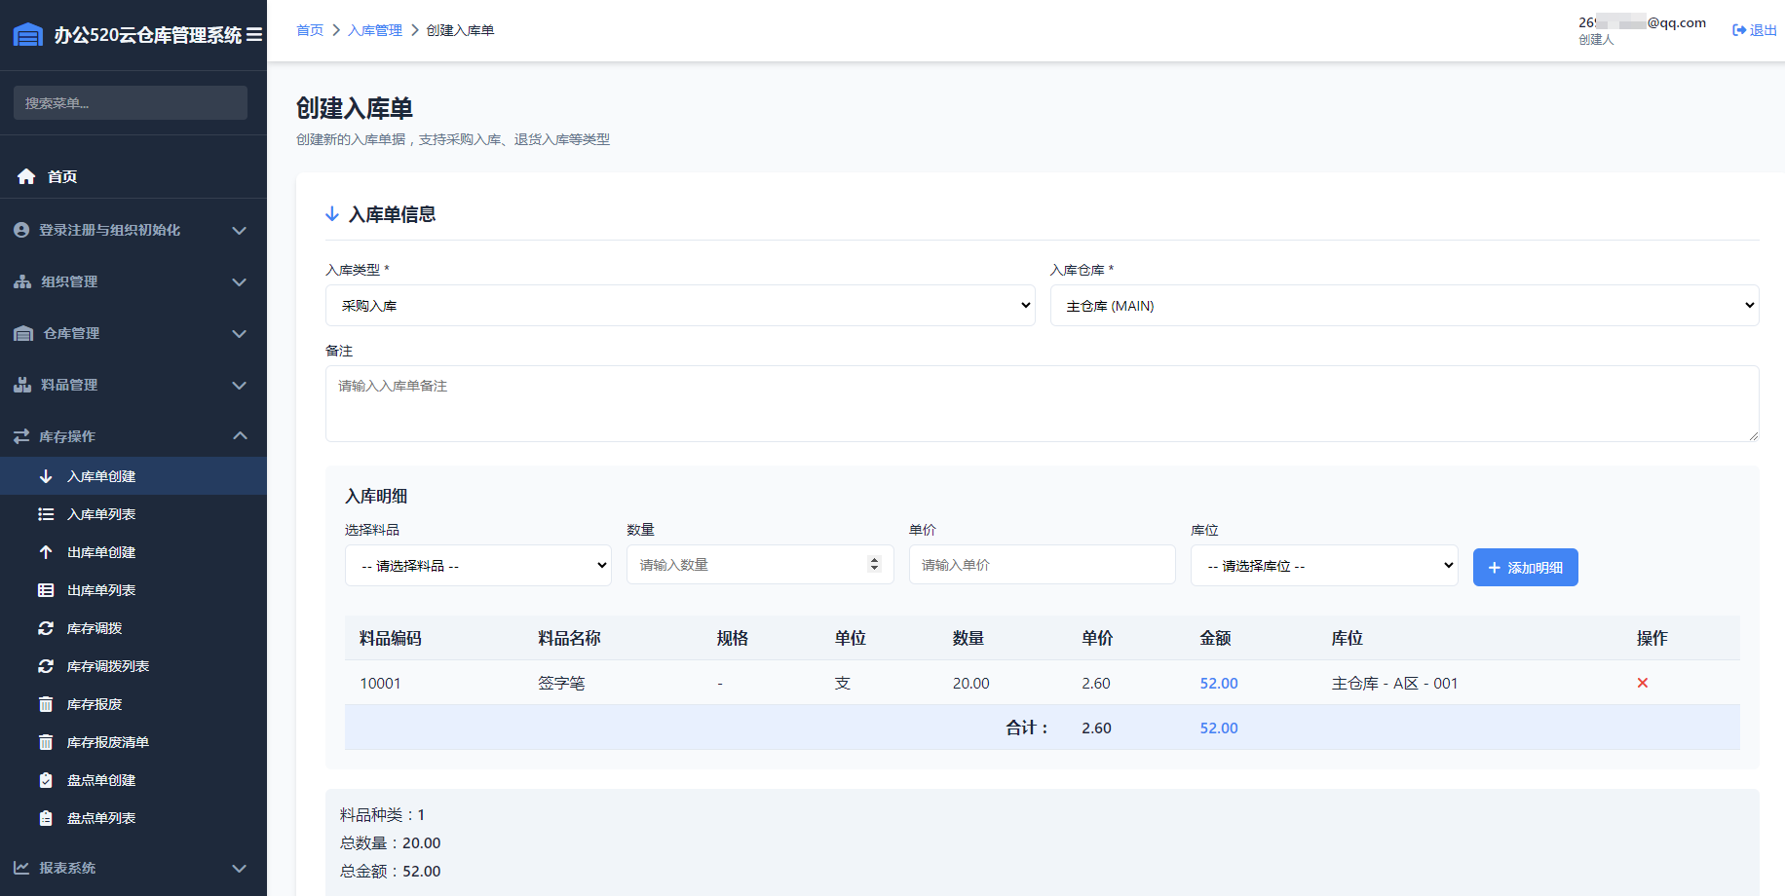Click the 备注 textarea field
1785x896 pixels.
pos(1041,403)
